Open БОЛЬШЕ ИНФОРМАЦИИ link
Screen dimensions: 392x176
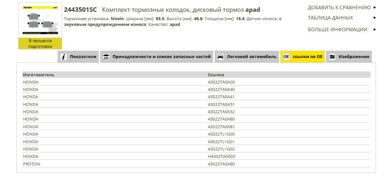(x=337, y=30)
